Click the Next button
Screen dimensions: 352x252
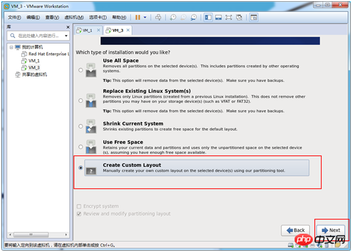(331, 230)
